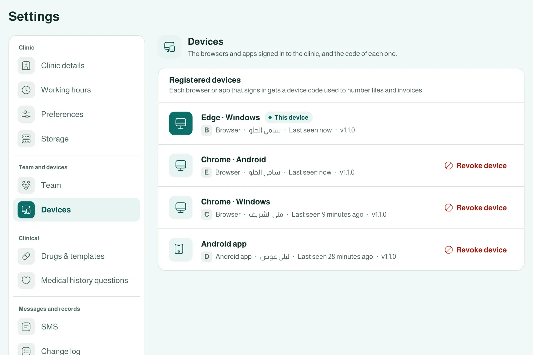Revoke device for Chrome · Windows
Screen dimensions: 533x355
tap(476, 208)
